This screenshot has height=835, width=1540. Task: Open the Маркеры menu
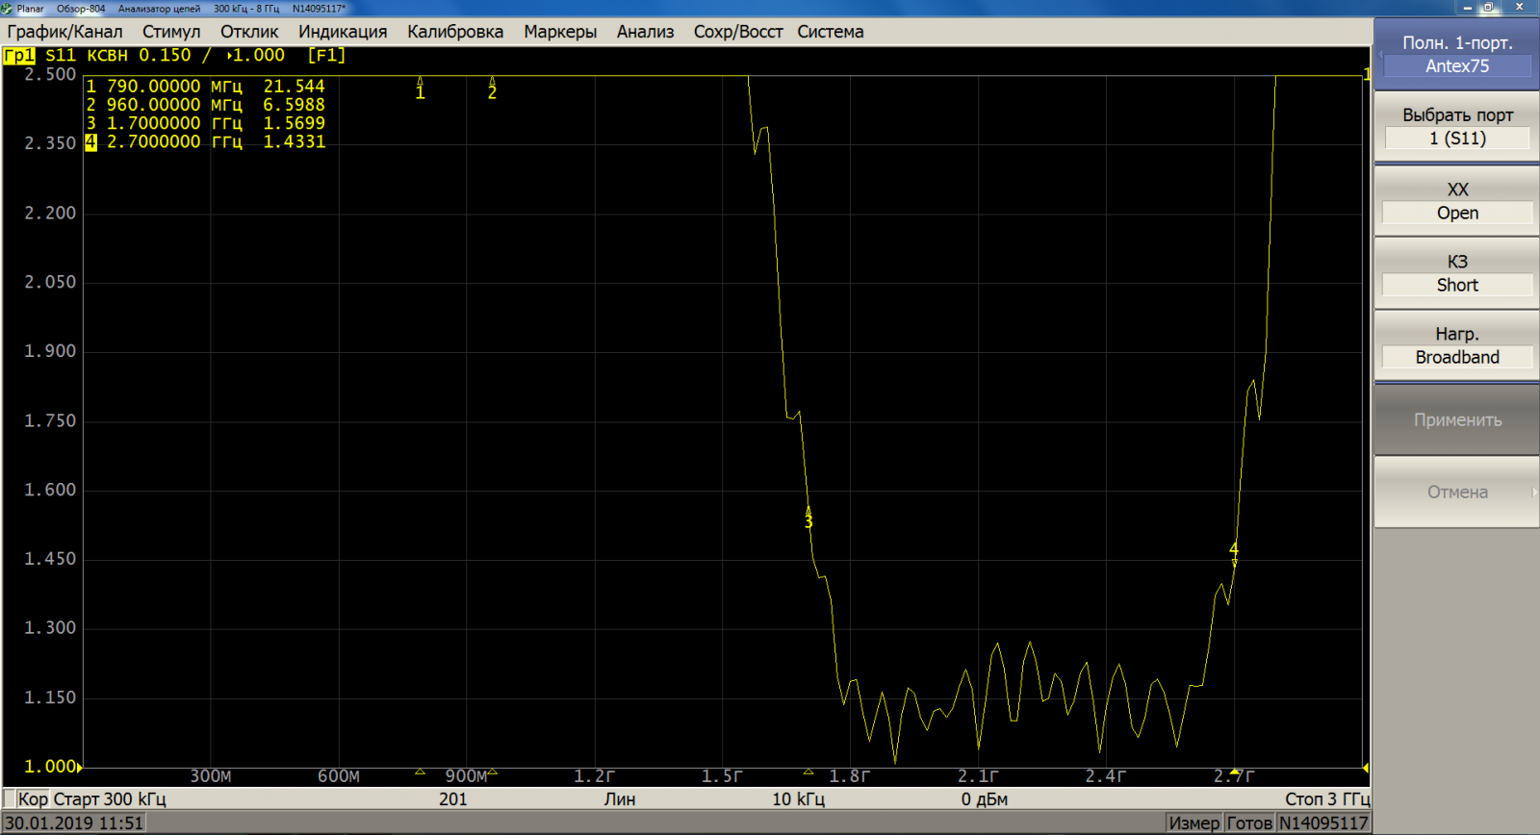point(560,32)
